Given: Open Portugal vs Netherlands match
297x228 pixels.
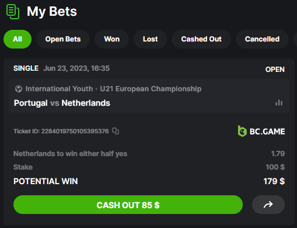Looking at the screenshot, I should pyautogui.click(x=62, y=103).
